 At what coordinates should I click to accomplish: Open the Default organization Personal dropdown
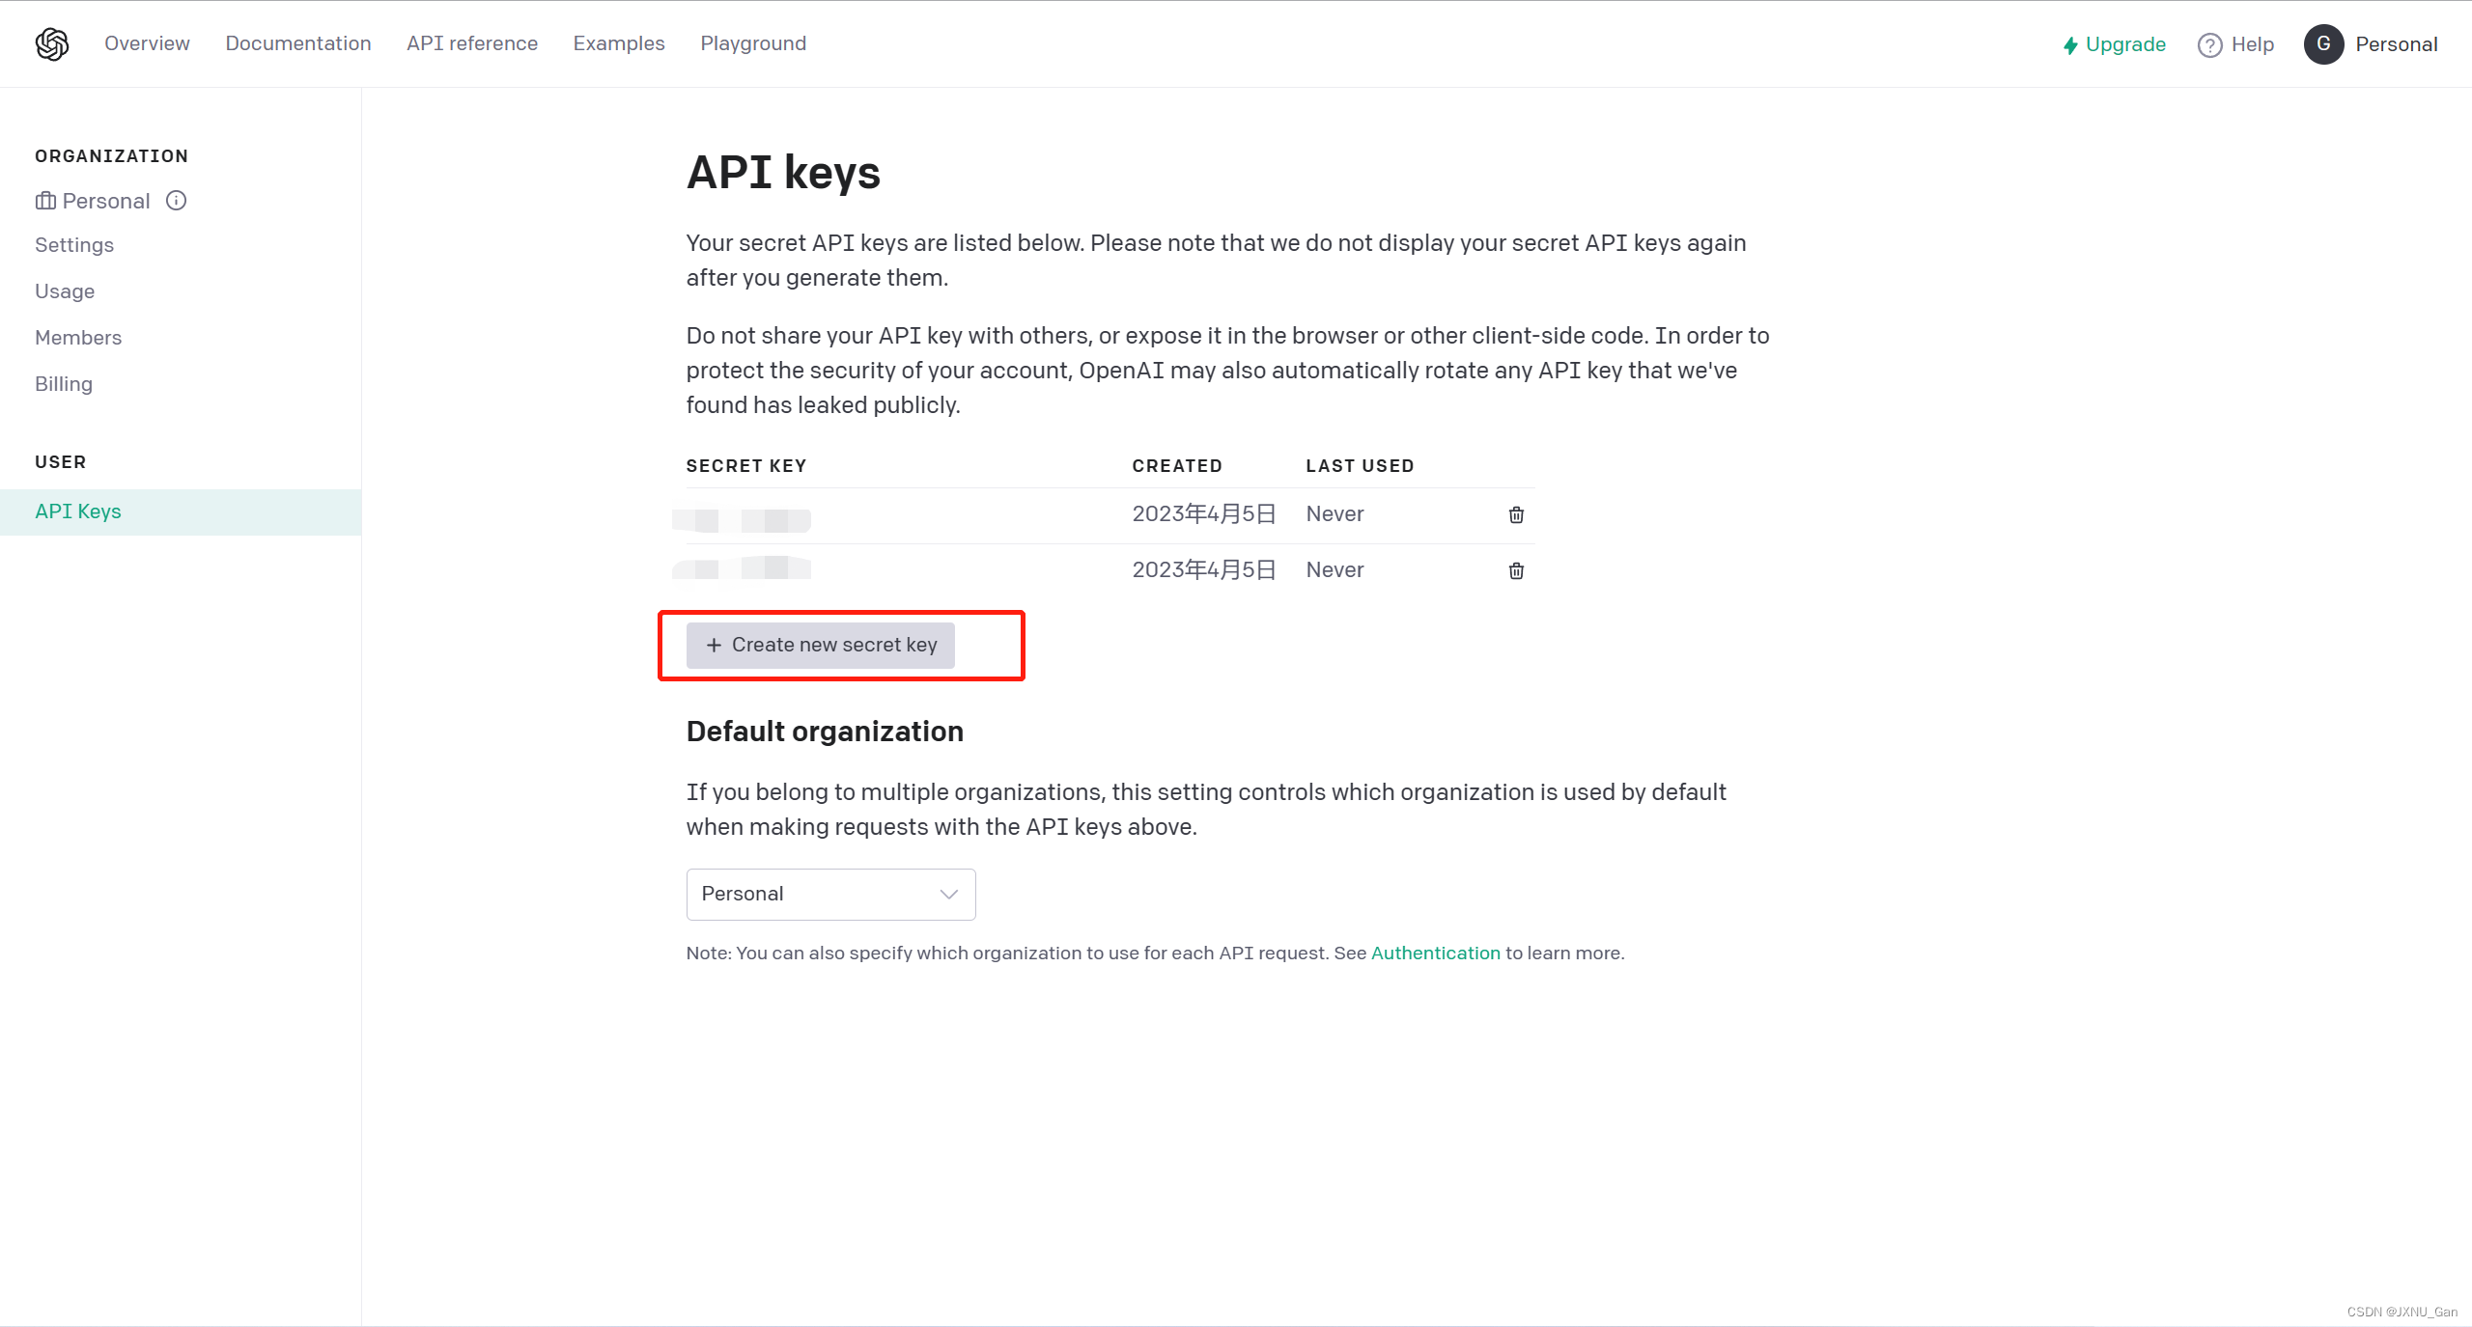(x=830, y=895)
